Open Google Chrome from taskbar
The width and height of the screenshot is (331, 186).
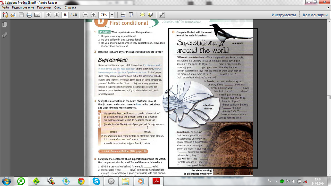point(81,181)
